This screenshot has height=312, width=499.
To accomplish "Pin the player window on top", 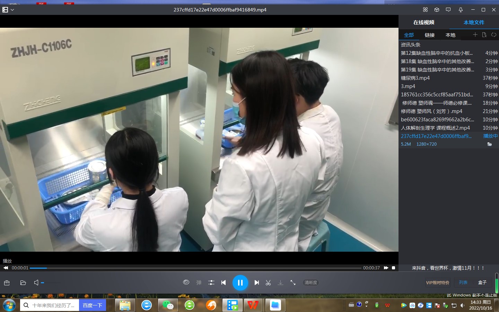I will click(461, 10).
